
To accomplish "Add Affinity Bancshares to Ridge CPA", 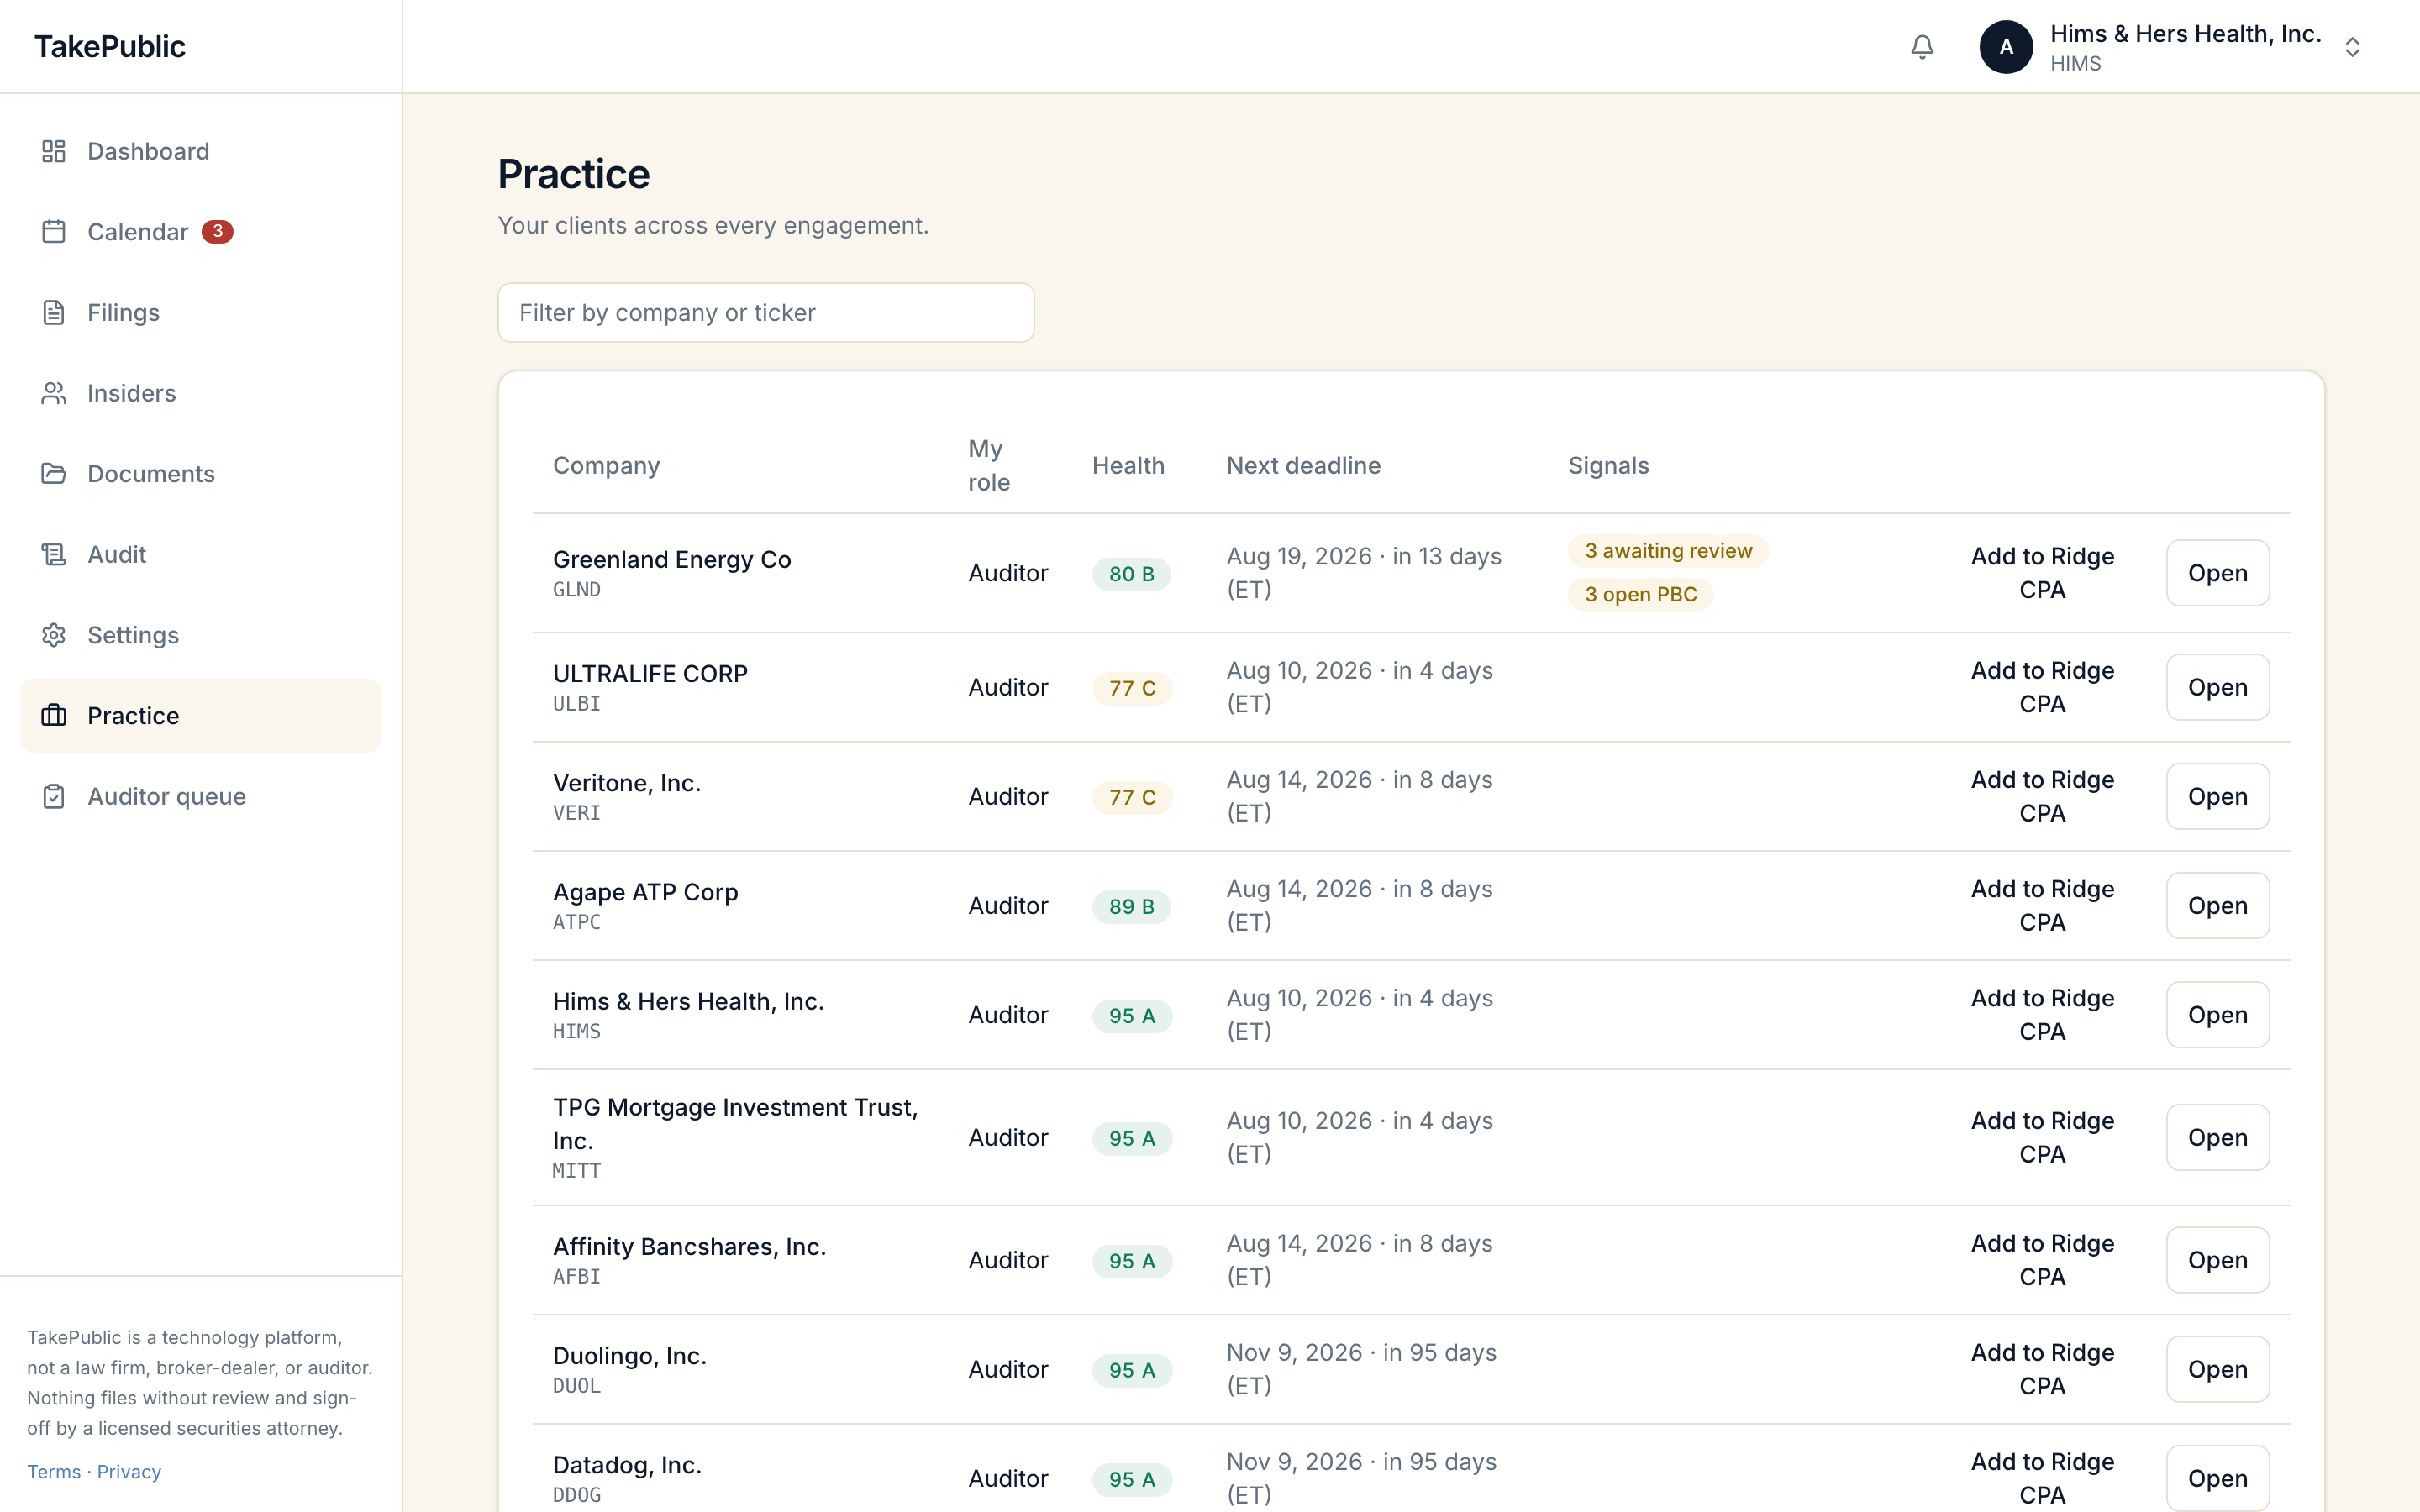I will pyautogui.click(x=2042, y=1260).
